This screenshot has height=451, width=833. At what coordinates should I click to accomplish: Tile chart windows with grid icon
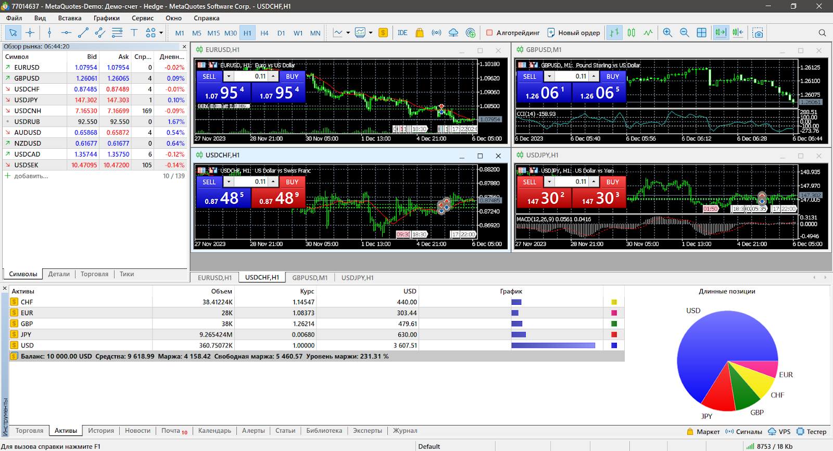[702, 33]
